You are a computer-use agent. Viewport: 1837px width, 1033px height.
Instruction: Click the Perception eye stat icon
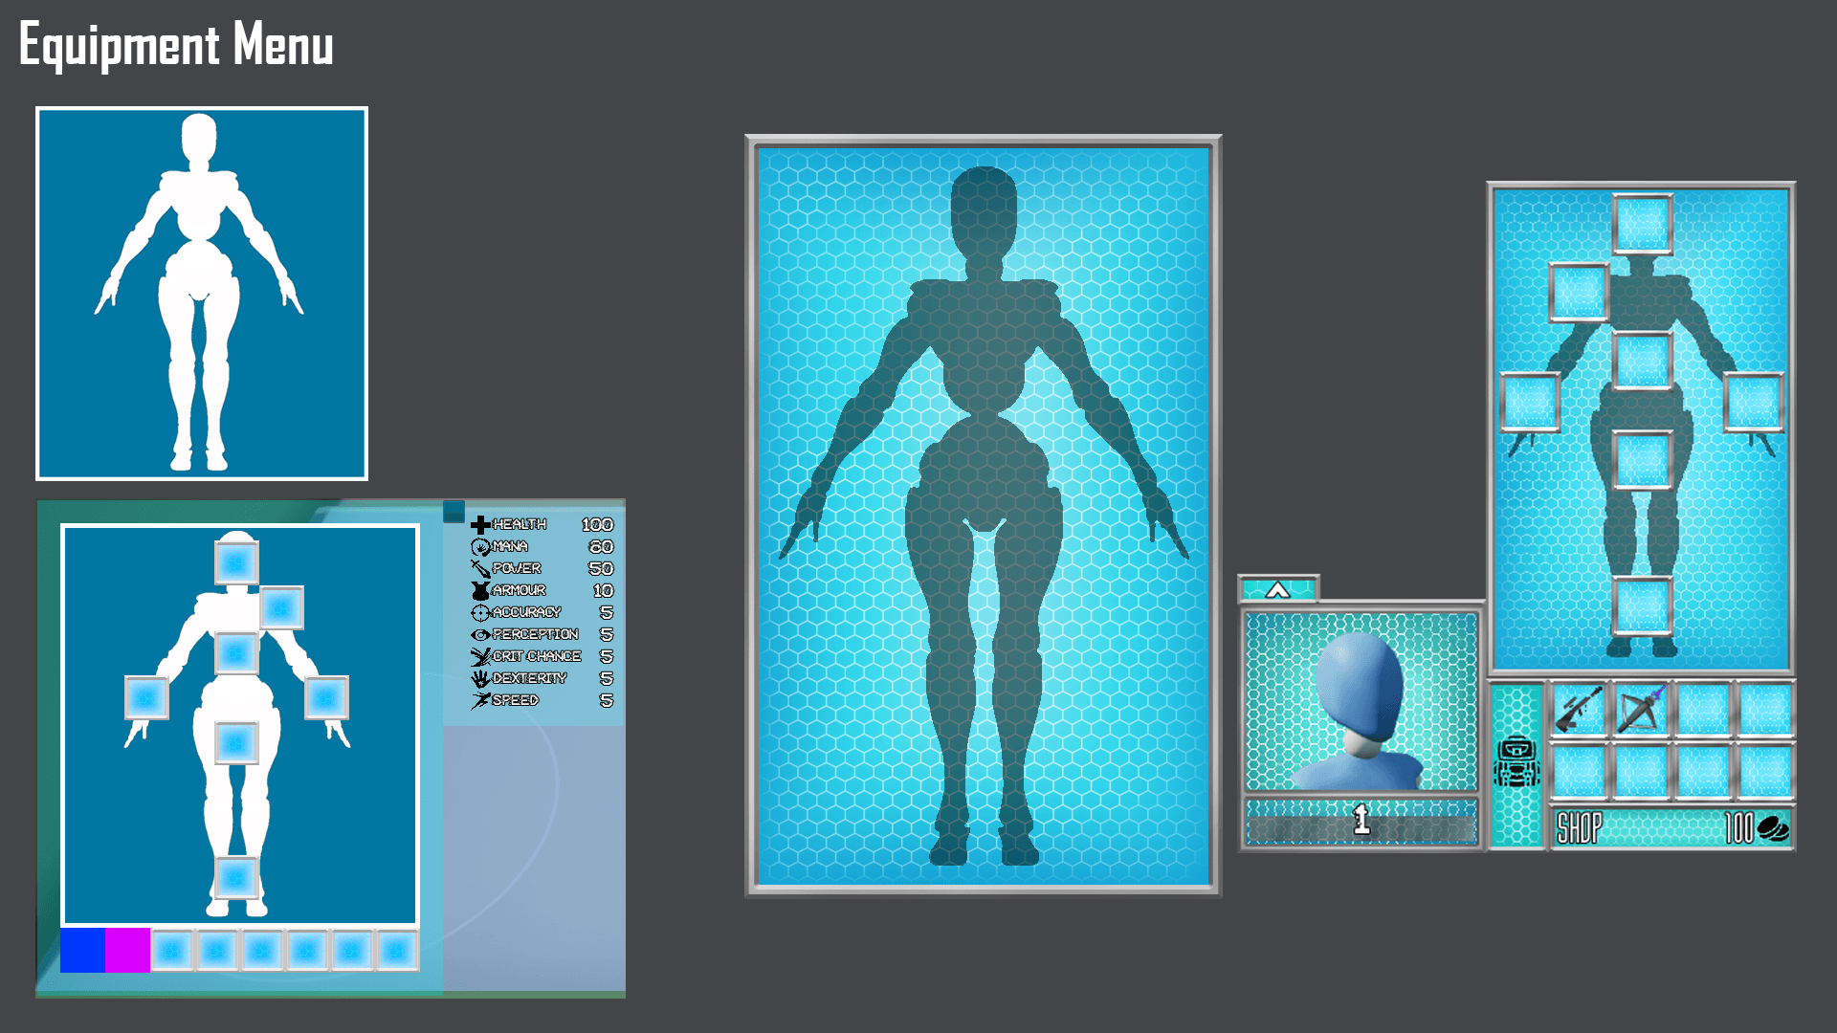pos(480,635)
